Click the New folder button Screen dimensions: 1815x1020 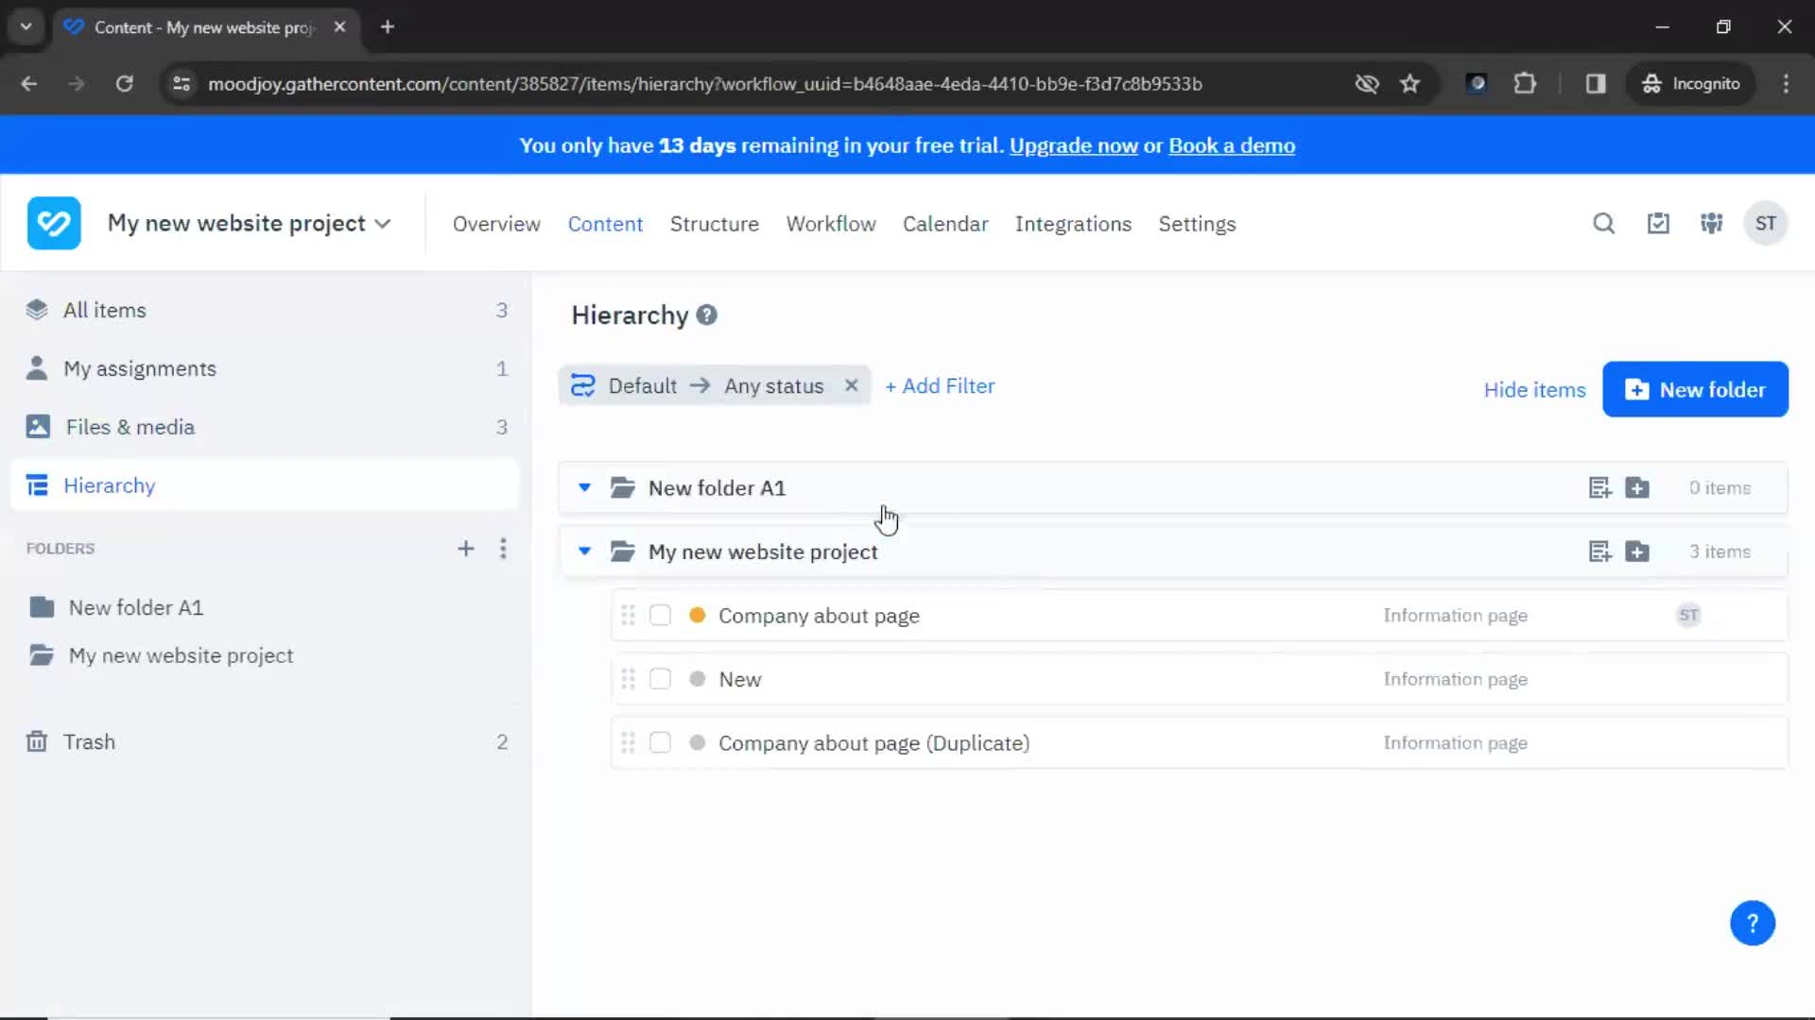(1695, 389)
